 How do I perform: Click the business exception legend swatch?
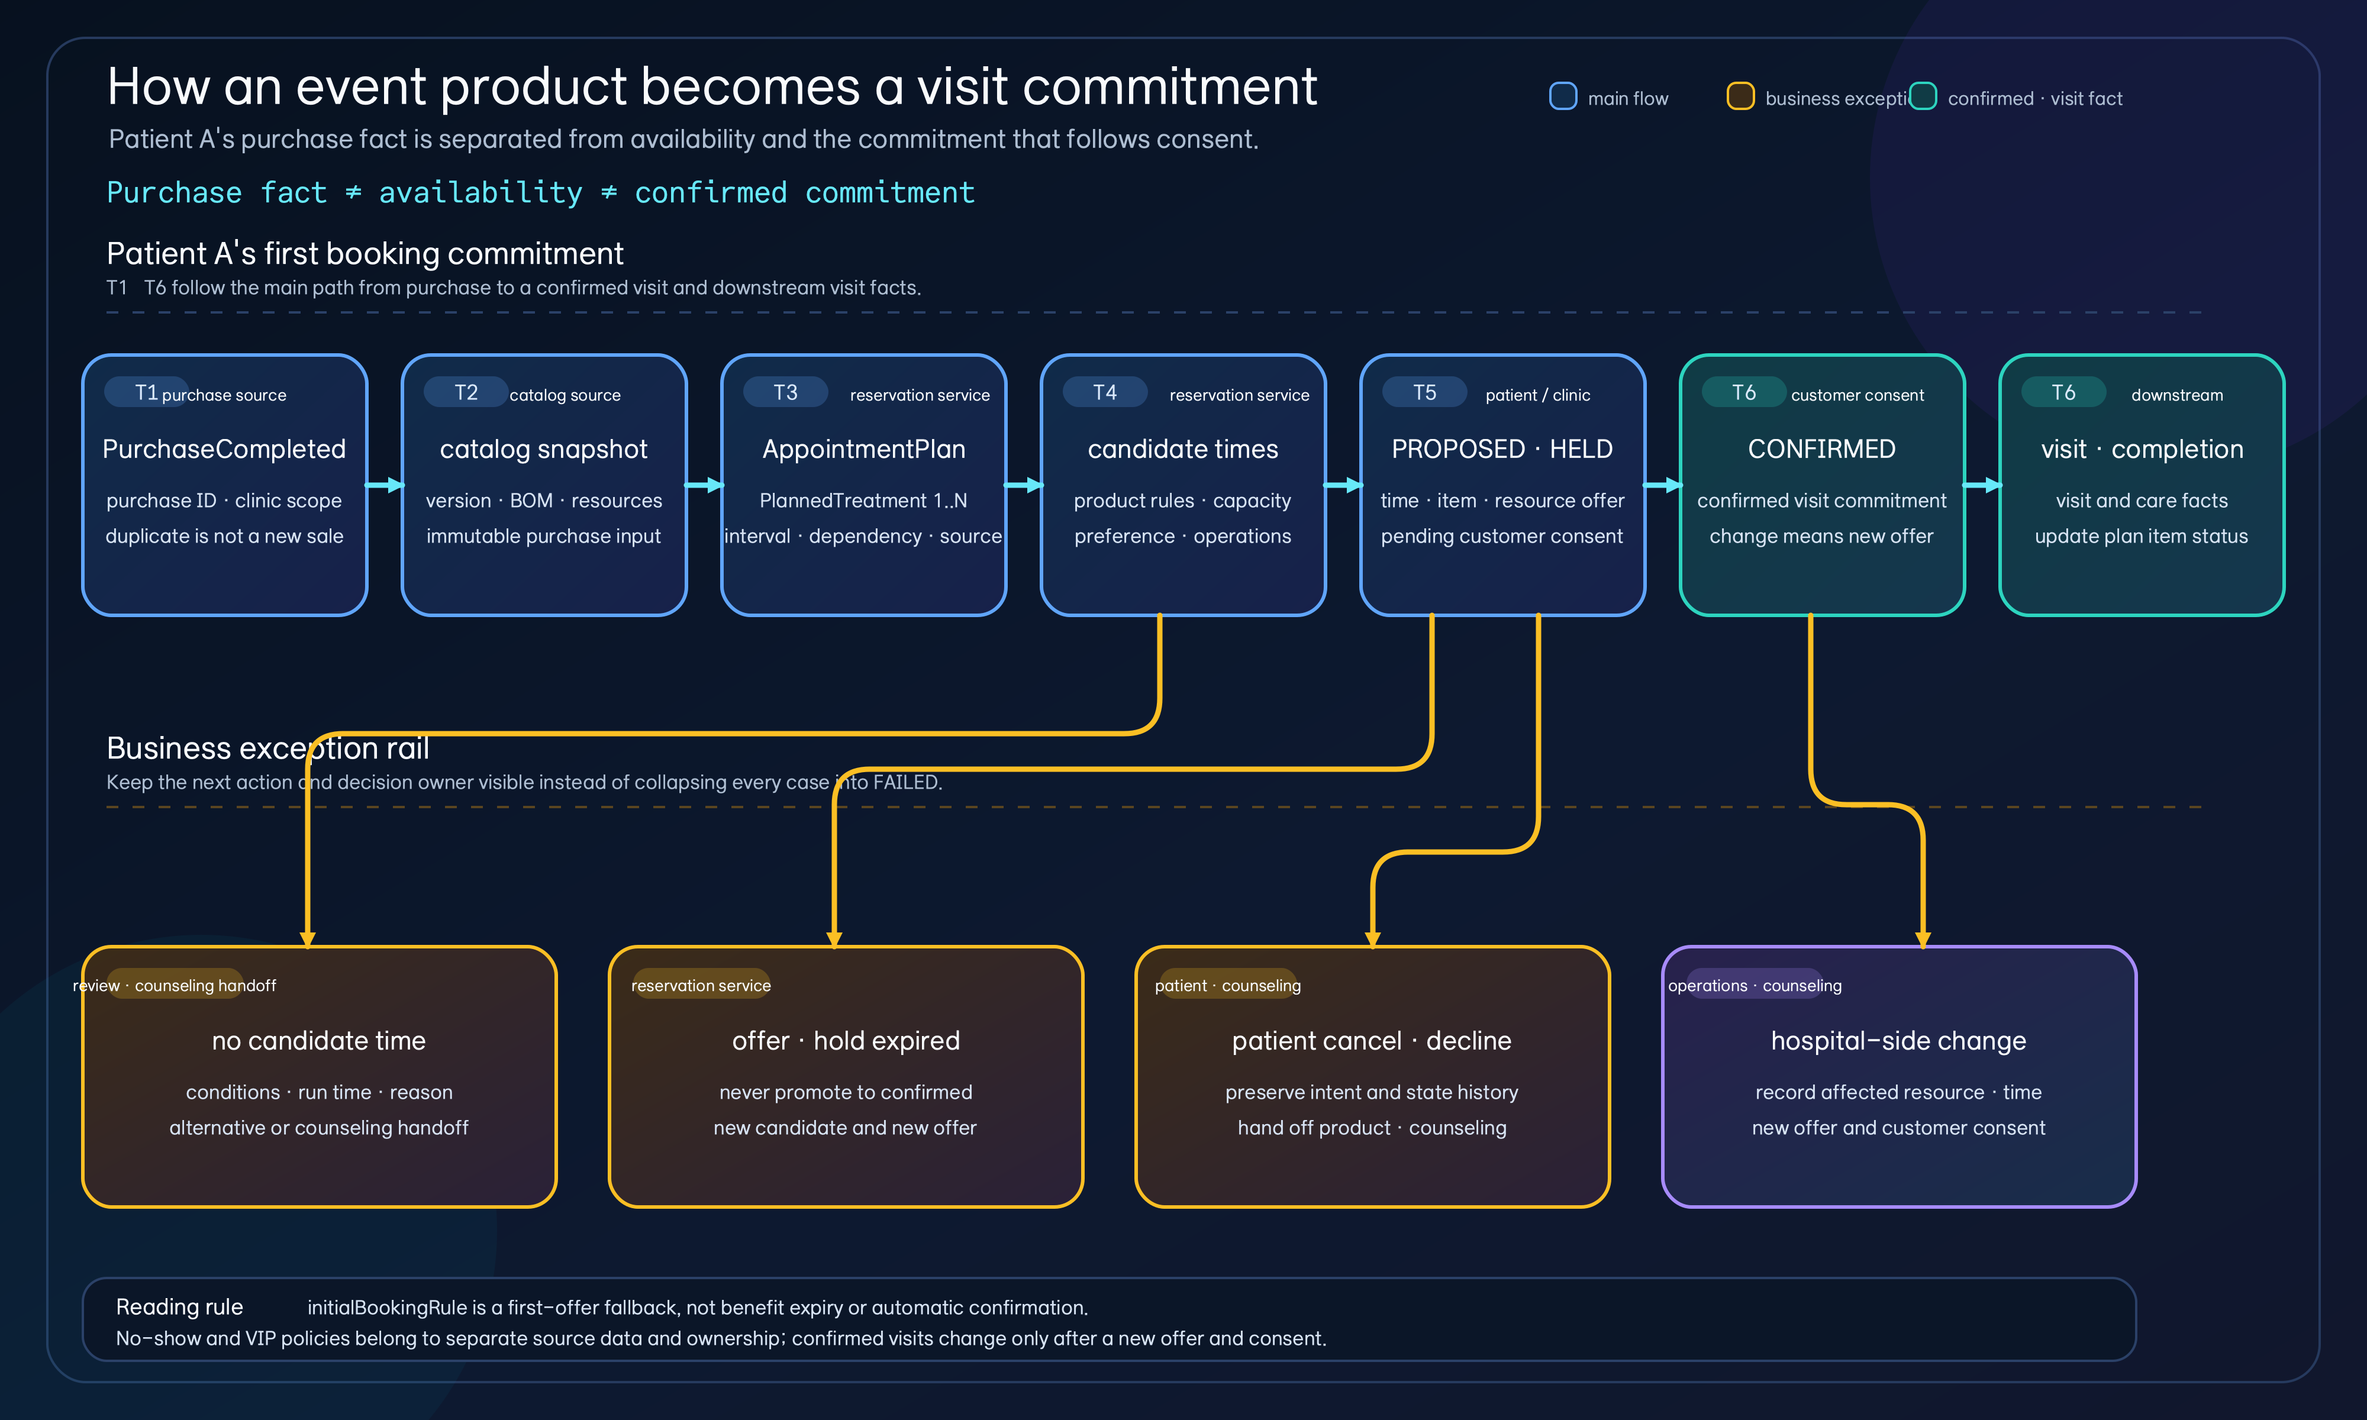[x=1739, y=96]
